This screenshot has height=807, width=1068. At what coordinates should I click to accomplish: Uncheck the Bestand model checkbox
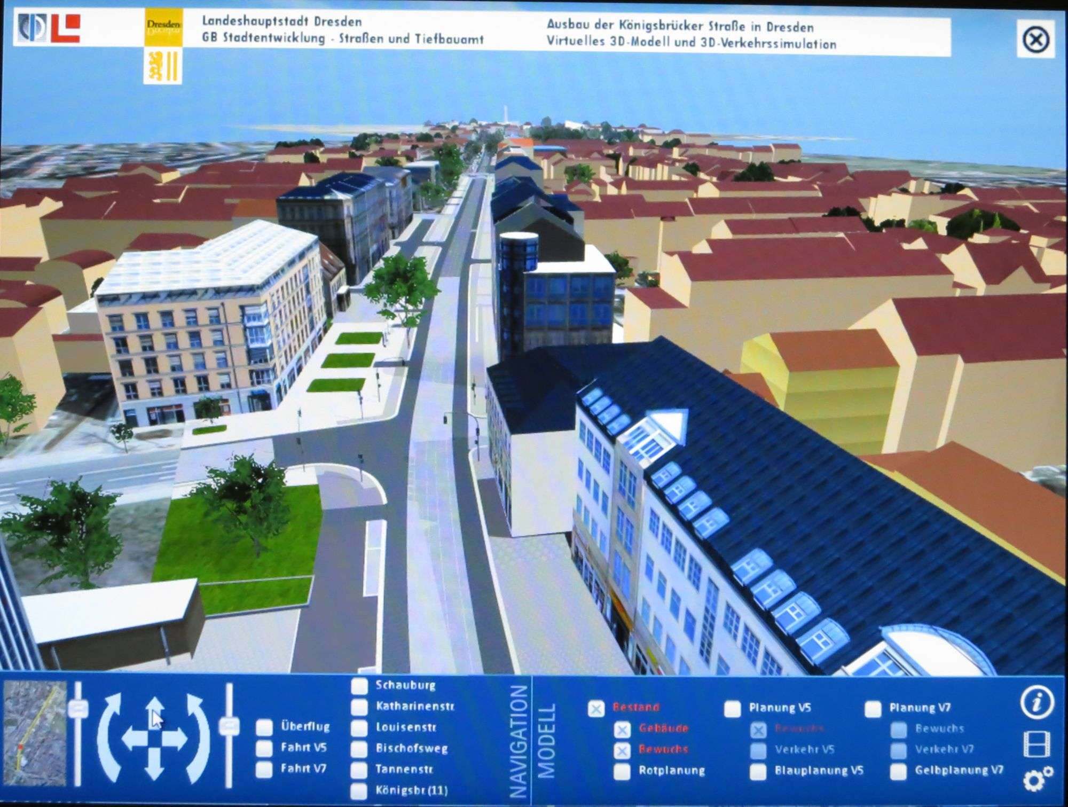(x=596, y=709)
